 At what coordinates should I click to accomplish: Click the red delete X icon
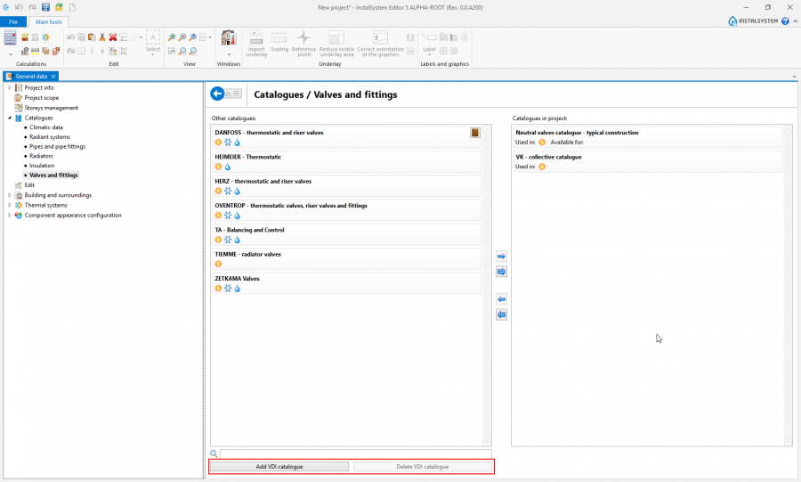click(x=113, y=37)
